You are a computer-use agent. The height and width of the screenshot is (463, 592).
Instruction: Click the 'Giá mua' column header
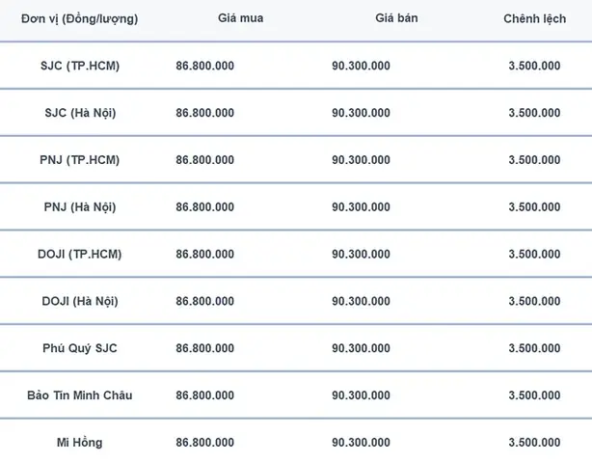[x=240, y=18]
